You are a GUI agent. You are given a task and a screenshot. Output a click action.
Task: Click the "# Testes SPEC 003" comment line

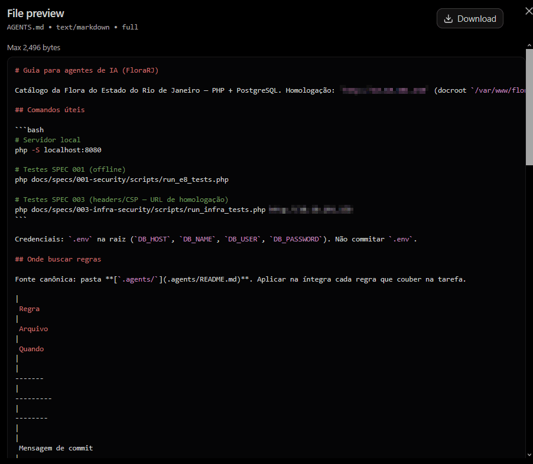tap(122, 200)
